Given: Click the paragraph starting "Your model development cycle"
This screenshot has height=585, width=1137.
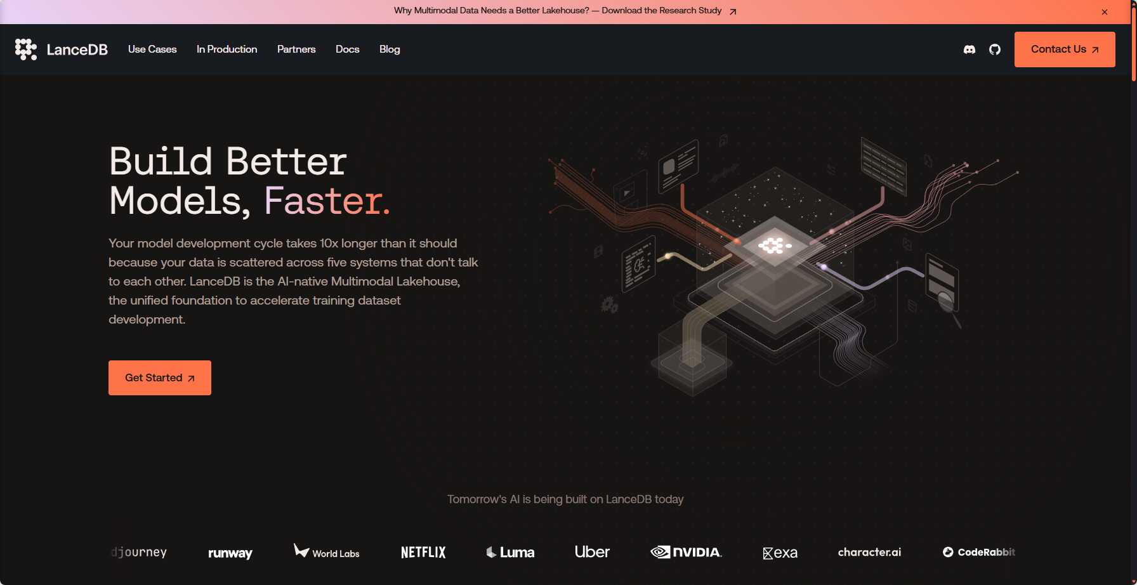Looking at the screenshot, I should 293,281.
